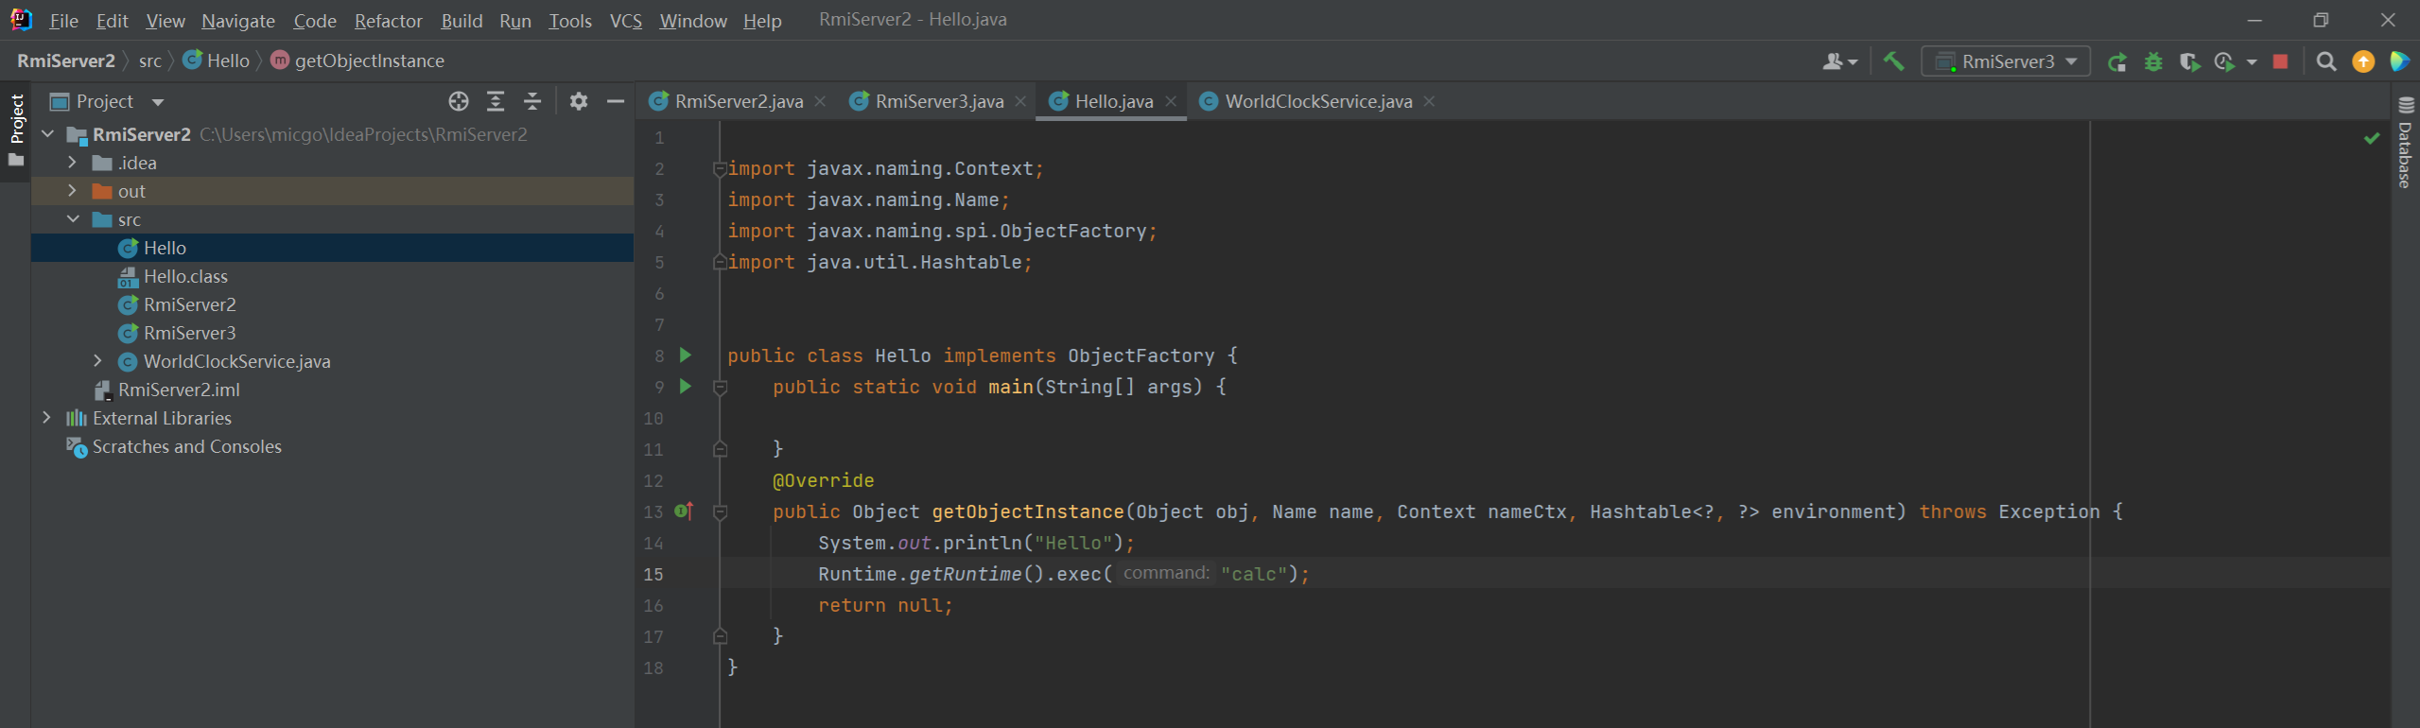Open the user account icon dropdown
The image size is (2420, 728).
coord(1839,61)
